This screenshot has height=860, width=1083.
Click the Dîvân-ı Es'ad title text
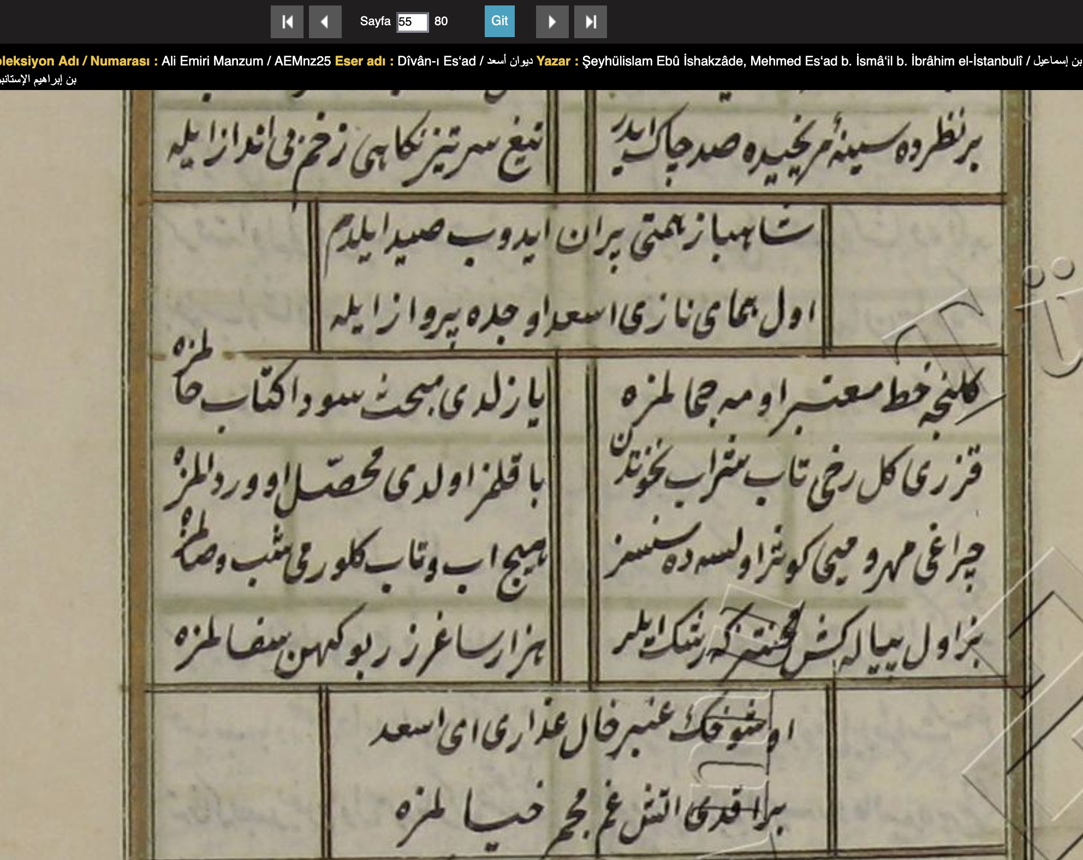pos(437,61)
